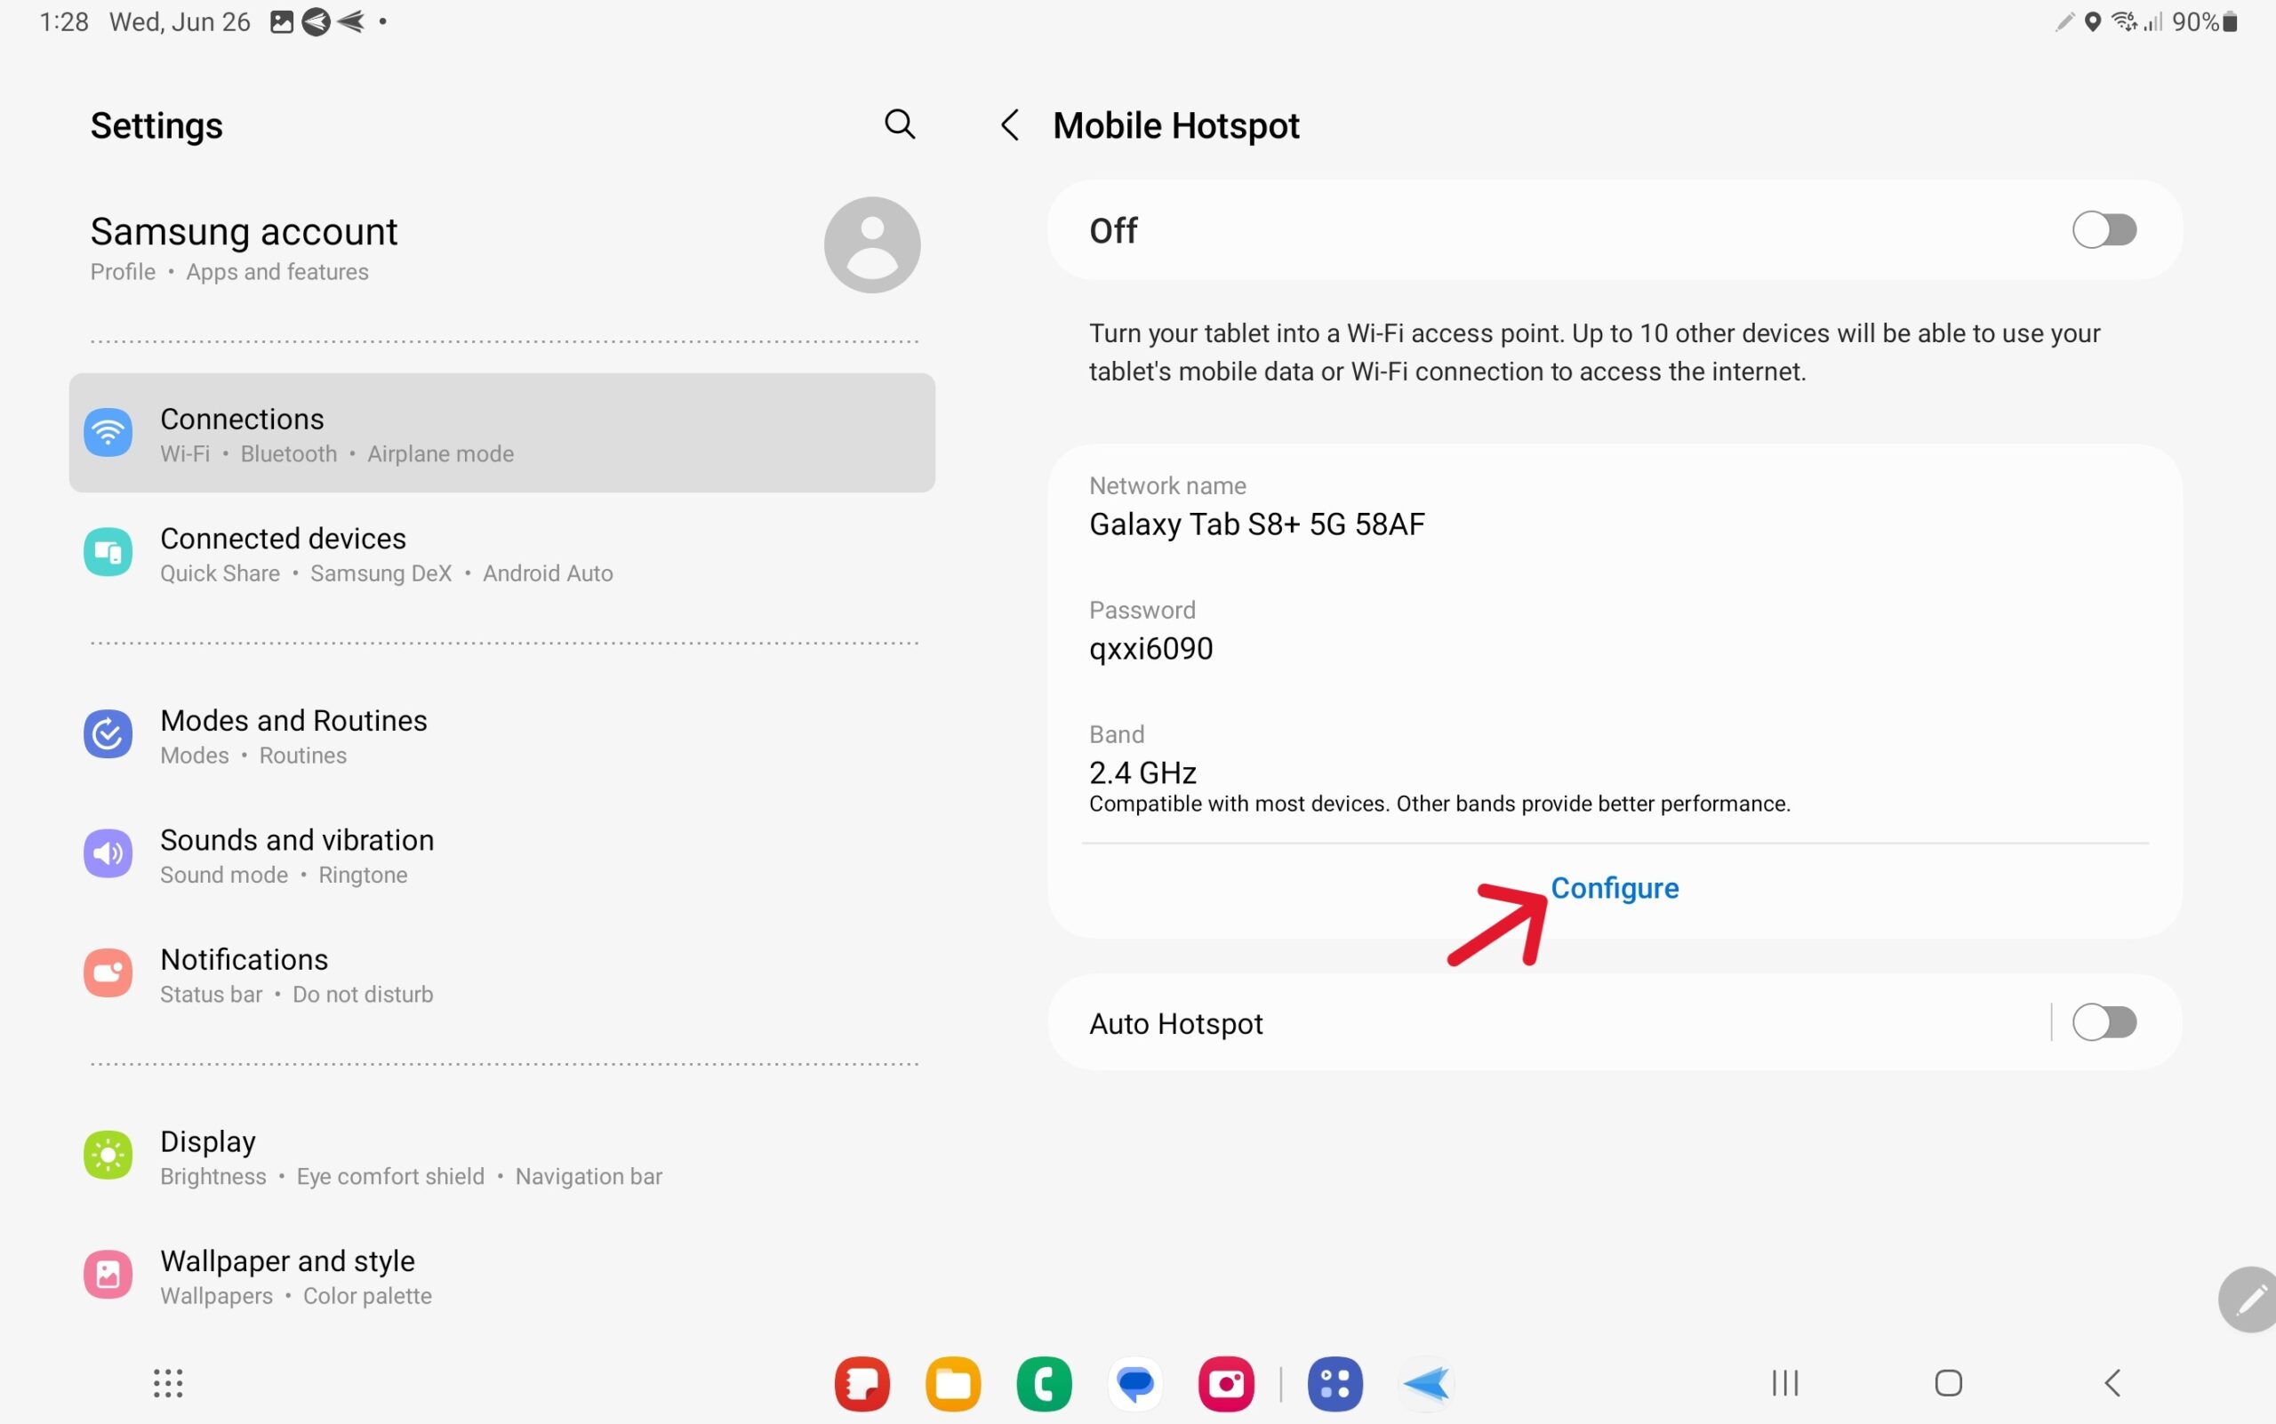The height and width of the screenshot is (1424, 2276).
Task: Launch the orange My Files folder app
Action: point(952,1383)
